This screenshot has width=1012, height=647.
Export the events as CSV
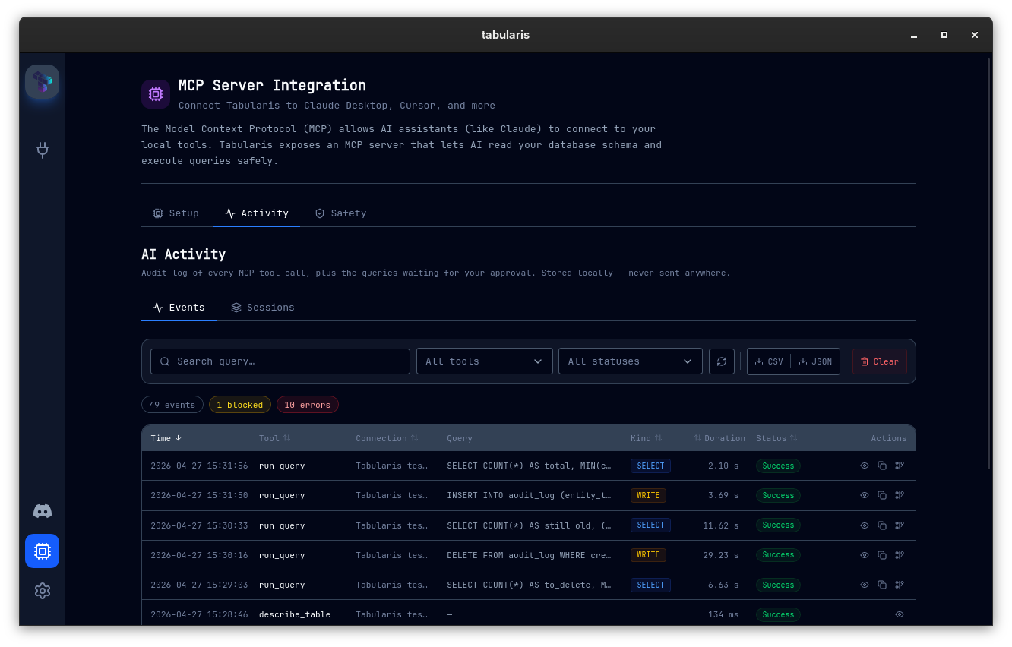768,361
